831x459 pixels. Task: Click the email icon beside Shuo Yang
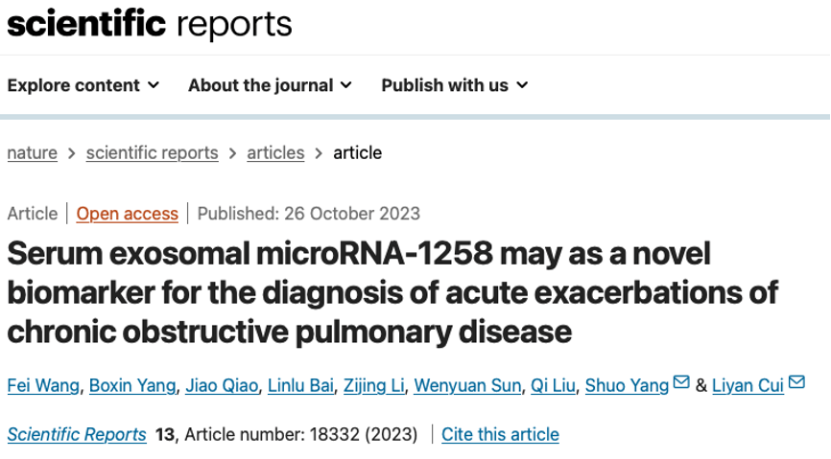coord(681,383)
